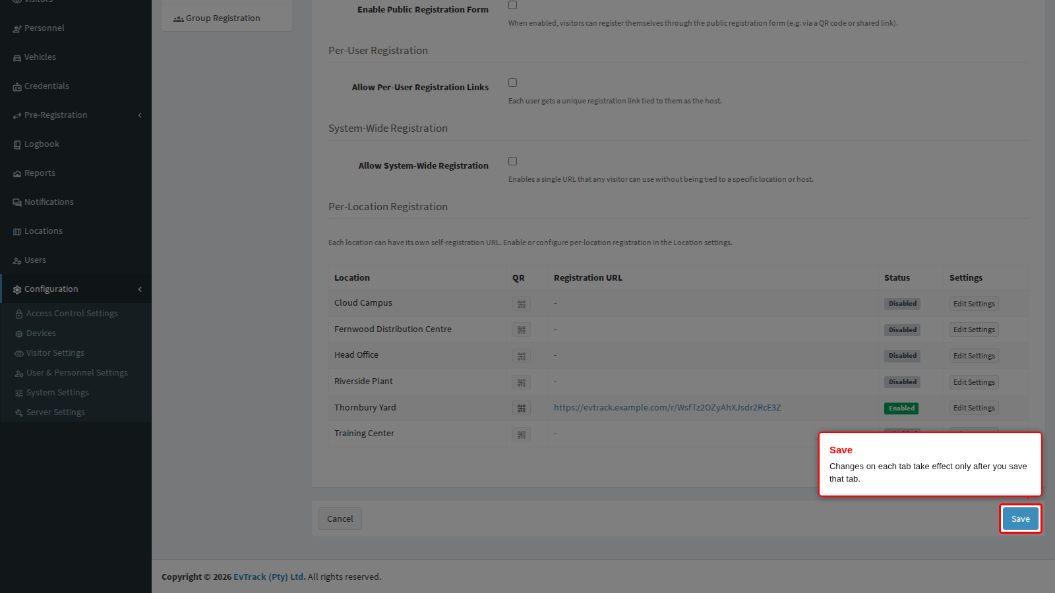Screen dimensions: 1055x593
Task: Edit Settings for Head Office
Action: [974, 356]
